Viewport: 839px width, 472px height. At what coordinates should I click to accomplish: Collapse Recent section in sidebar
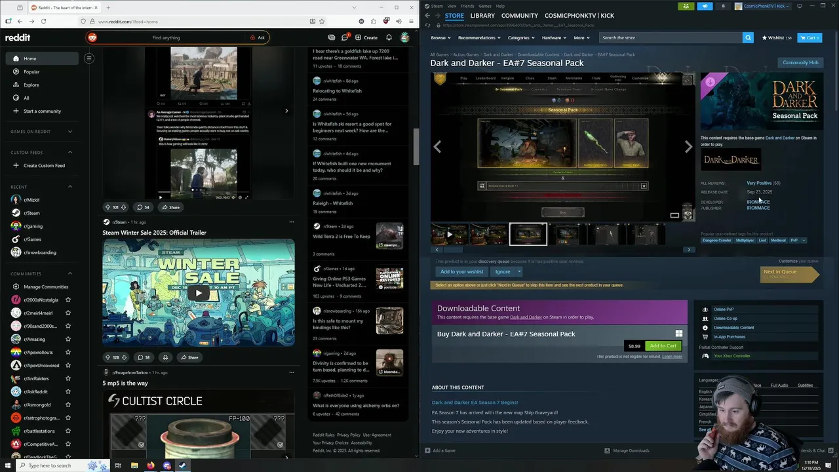(70, 187)
